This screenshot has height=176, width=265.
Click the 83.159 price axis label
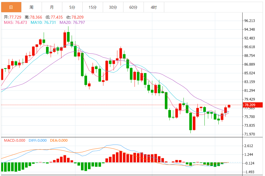pos(250,82)
